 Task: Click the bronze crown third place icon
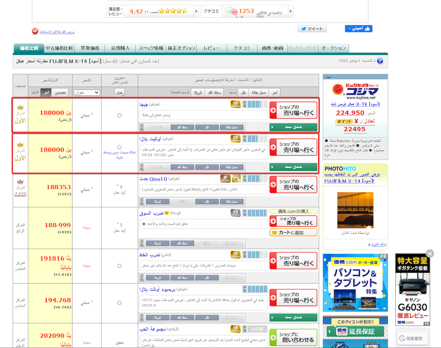coord(20,181)
